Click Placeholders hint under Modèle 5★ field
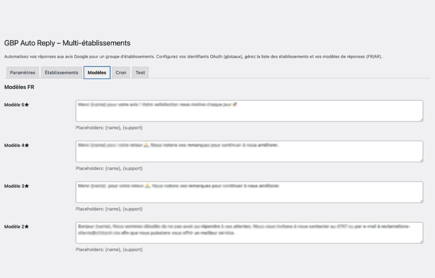Screen dimensions: 435x278 pyautogui.click(x=109, y=128)
